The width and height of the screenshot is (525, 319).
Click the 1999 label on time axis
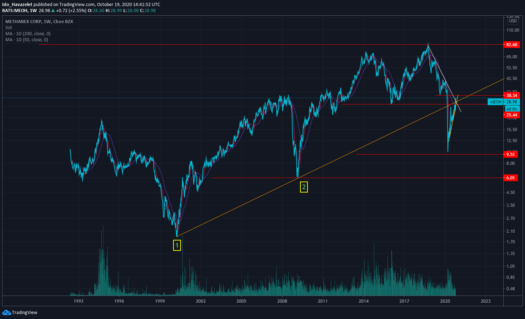(x=160, y=301)
